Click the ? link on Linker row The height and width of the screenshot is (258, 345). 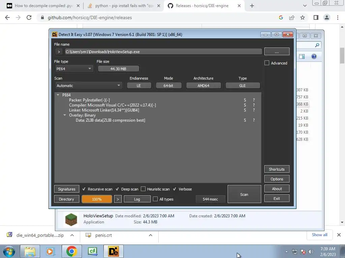(254, 110)
